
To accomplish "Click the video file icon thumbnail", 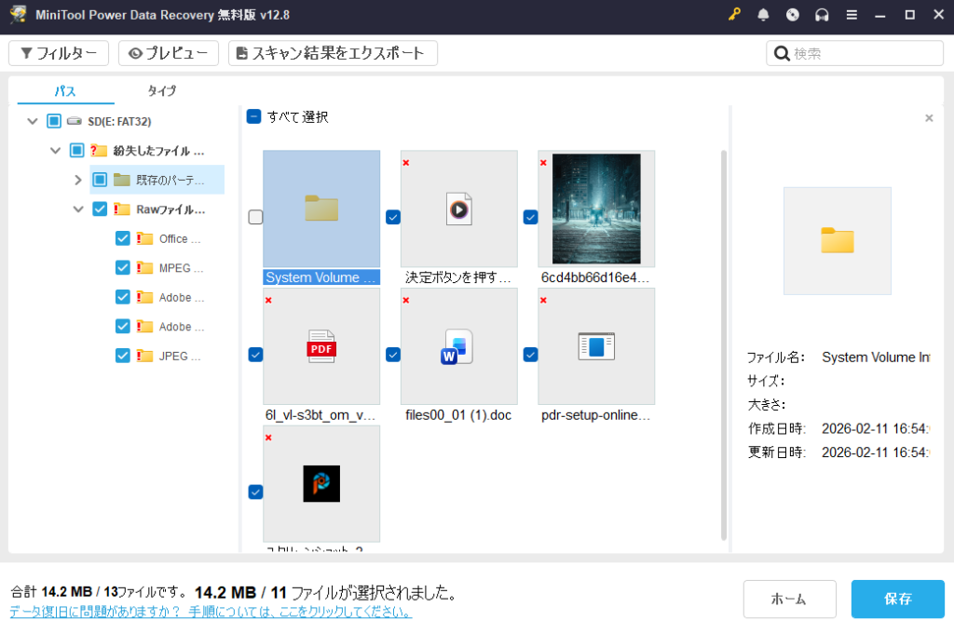I will click(x=458, y=209).
